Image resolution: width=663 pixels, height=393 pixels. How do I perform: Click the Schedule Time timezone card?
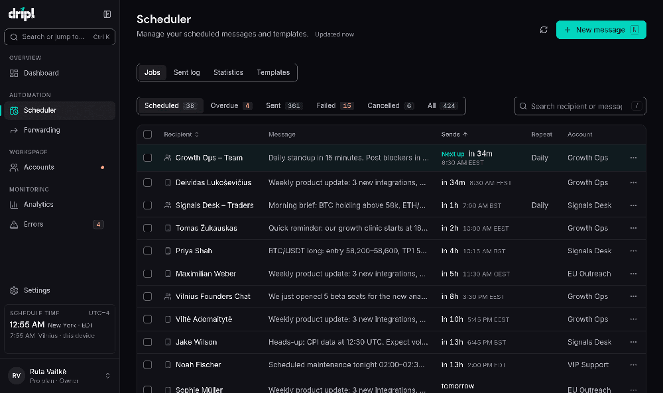[x=60, y=328]
